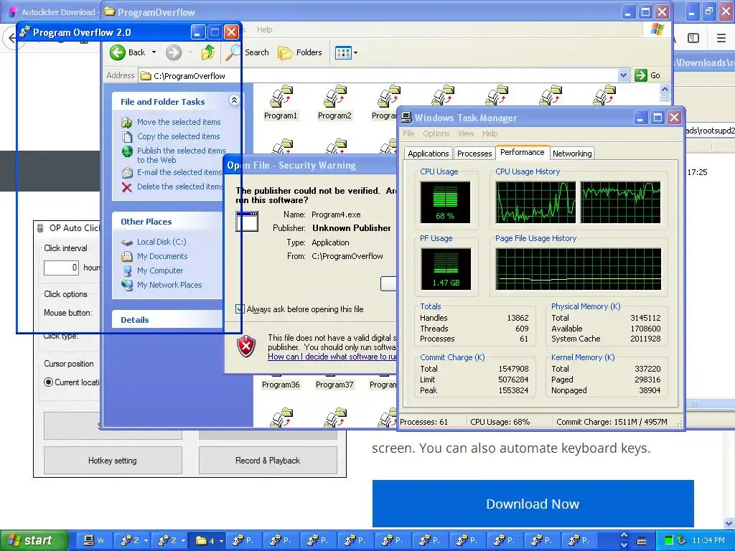Open Task Manager File menu
This screenshot has height=551, width=735.
tap(408, 133)
